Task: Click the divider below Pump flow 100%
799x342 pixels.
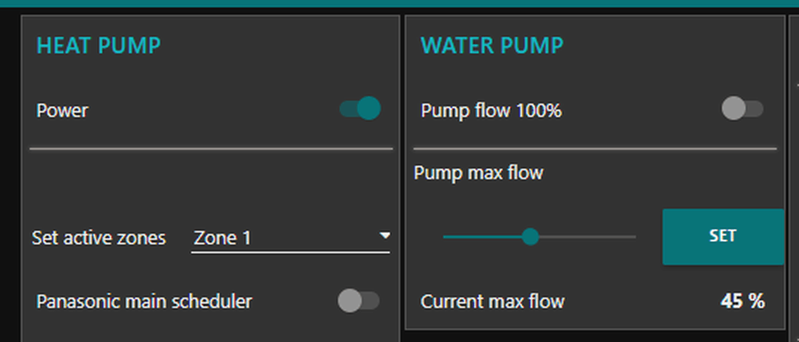Action: [x=594, y=148]
